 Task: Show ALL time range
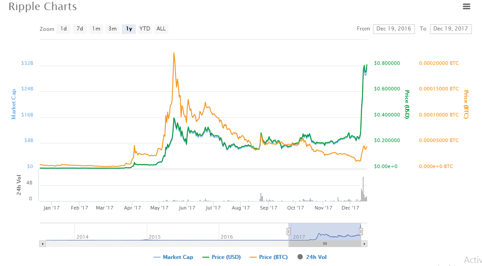pyautogui.click(x=161, y=29)
